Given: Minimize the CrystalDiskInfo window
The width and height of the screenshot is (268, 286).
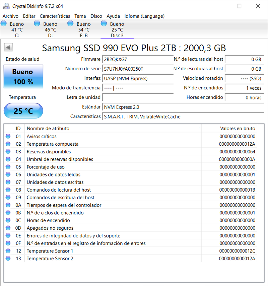Looking at the screenshot, I should 221,6.
